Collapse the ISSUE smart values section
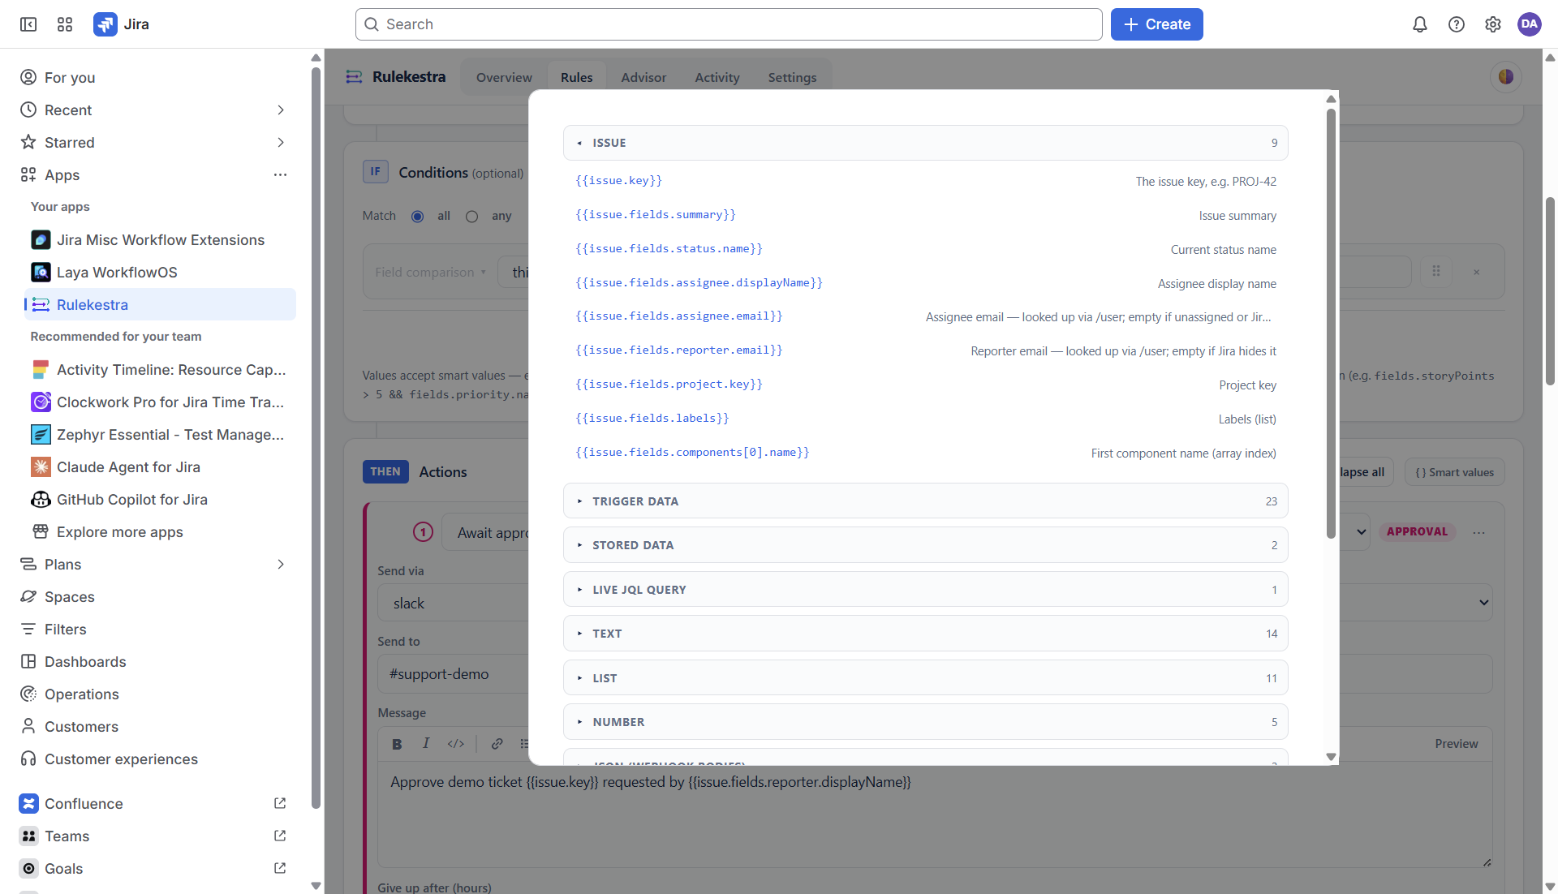Viewport: 1558px width, 894px height. coord(925,143)
